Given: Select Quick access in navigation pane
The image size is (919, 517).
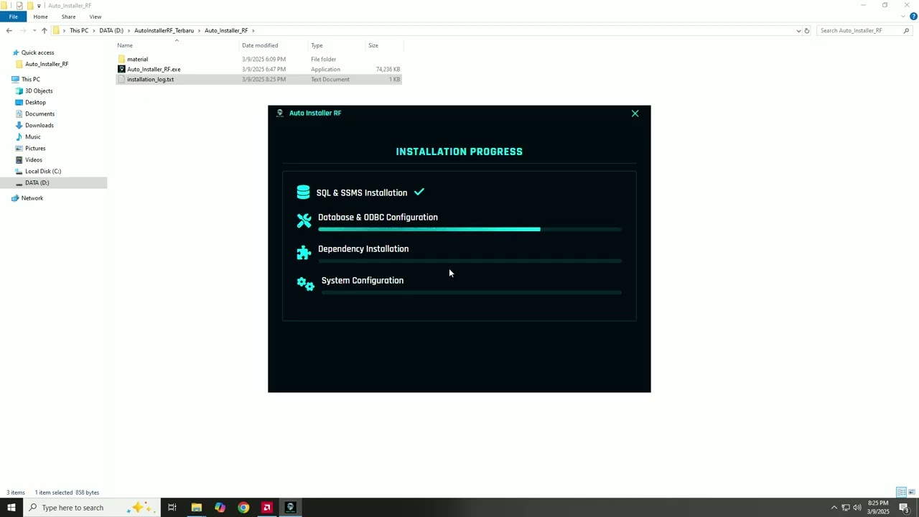Looking at the screenshot, I should point(37,52).
